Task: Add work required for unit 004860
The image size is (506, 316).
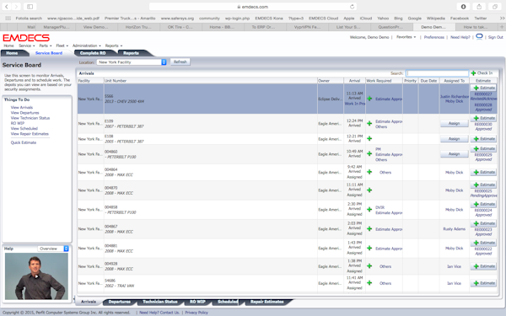Action: (369, 154)
